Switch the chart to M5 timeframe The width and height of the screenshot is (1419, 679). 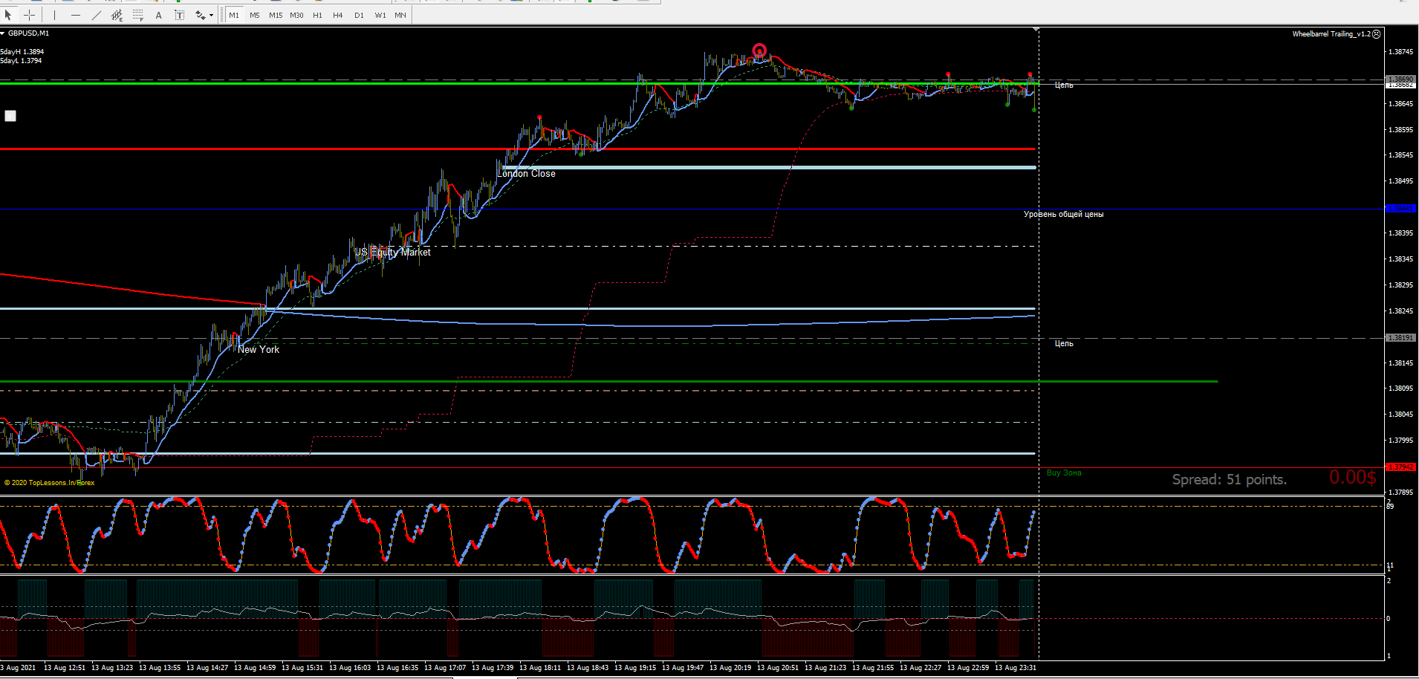pyautogui.click(x=255, y=15)
